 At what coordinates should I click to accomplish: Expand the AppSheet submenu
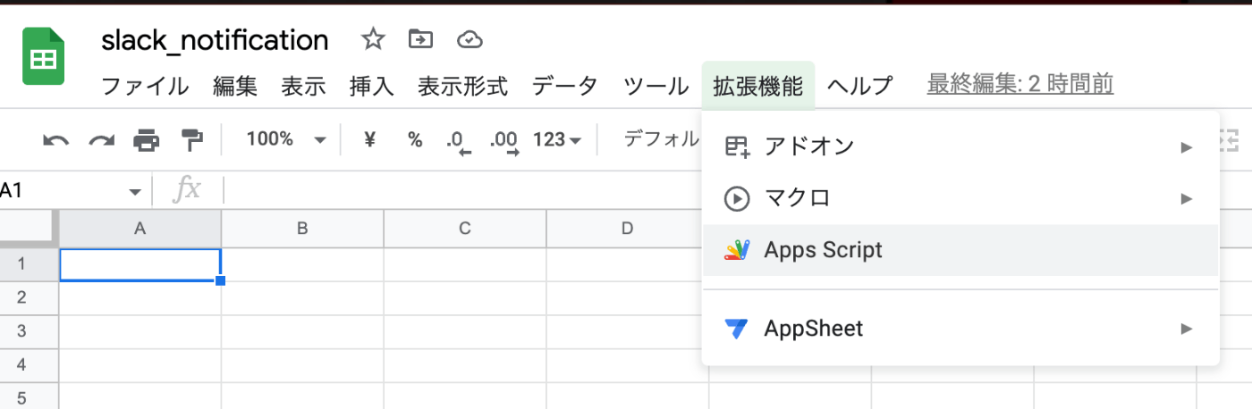pos(961,329)
